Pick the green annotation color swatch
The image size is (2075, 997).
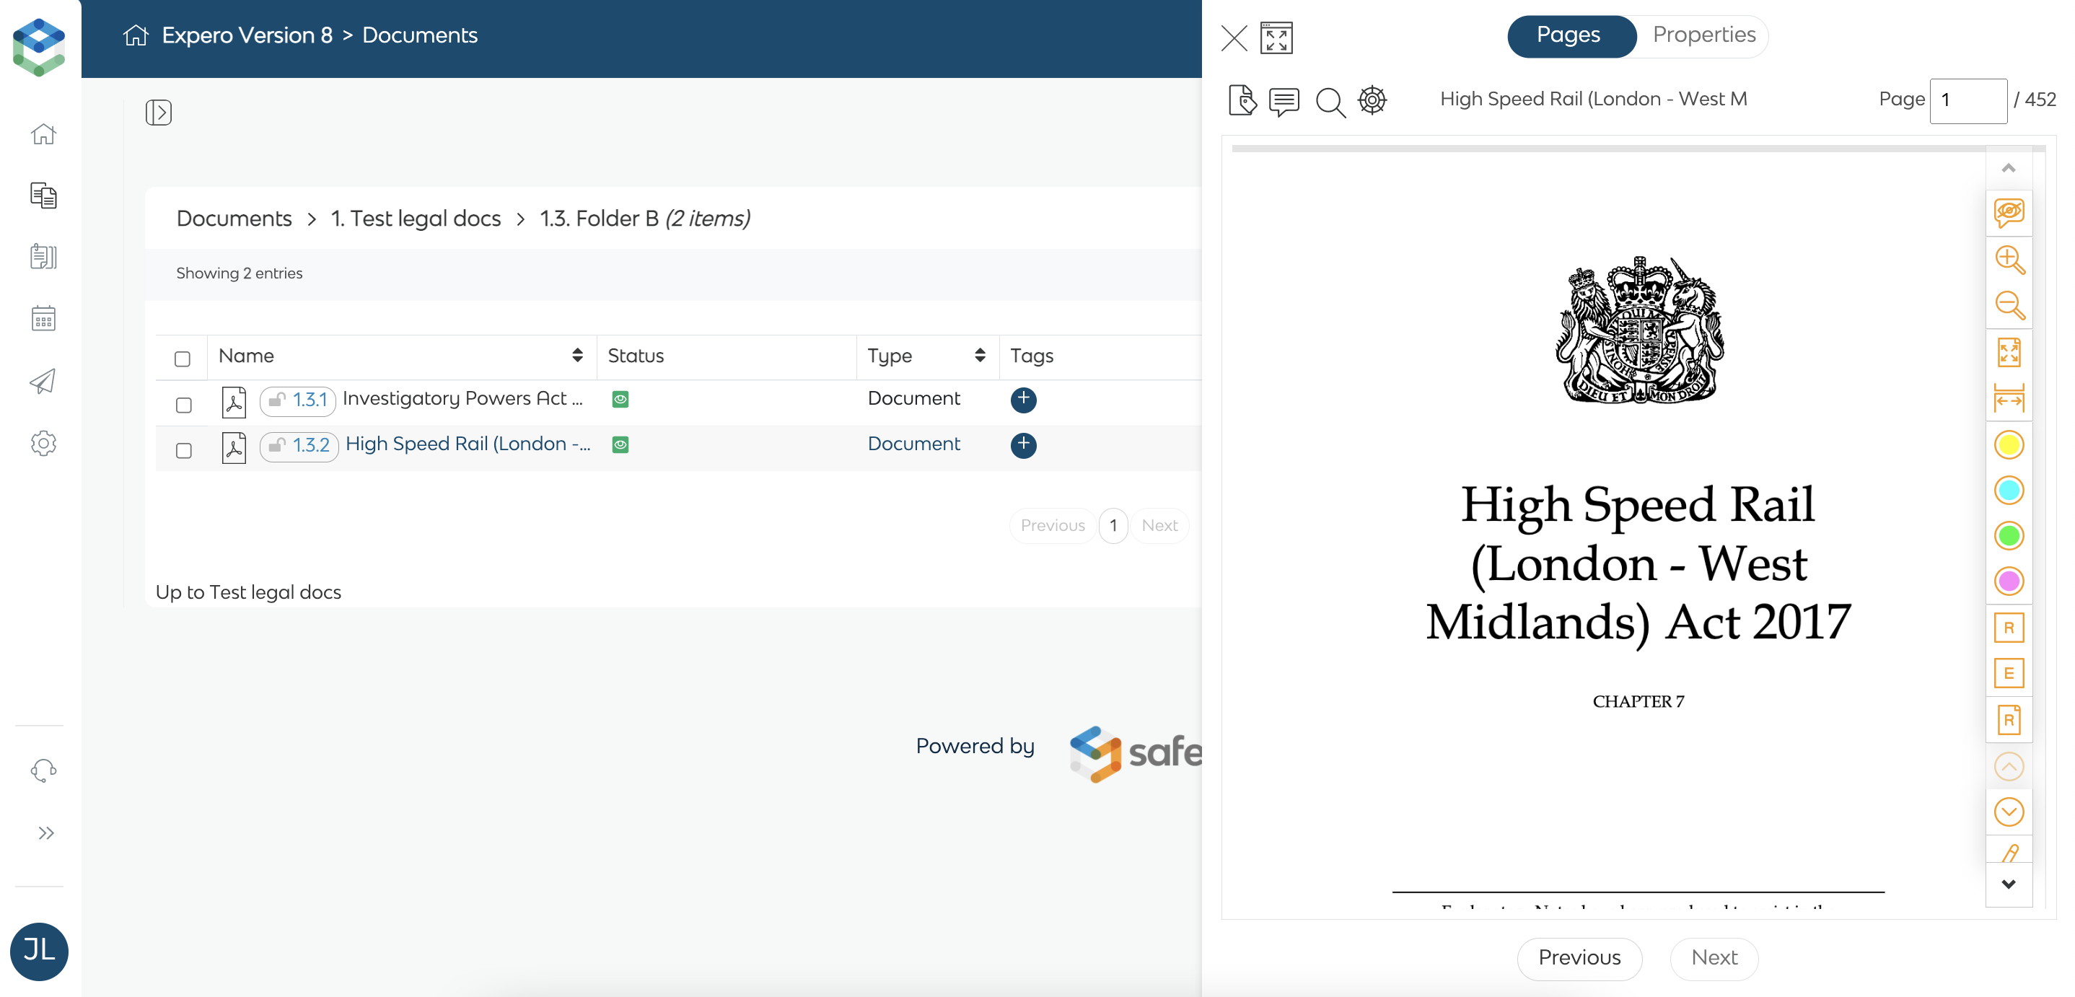pyautogui.click(x=2009, y=535)
